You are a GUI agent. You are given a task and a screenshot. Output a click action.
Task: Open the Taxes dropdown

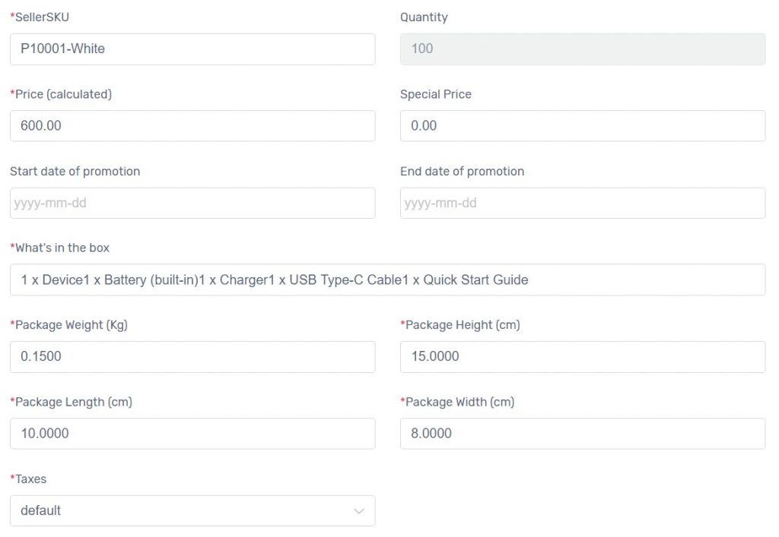[x=192, y=510]
